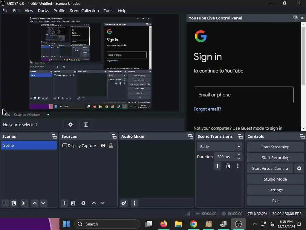Undock the Audio Mixer panel

(190, 136)
